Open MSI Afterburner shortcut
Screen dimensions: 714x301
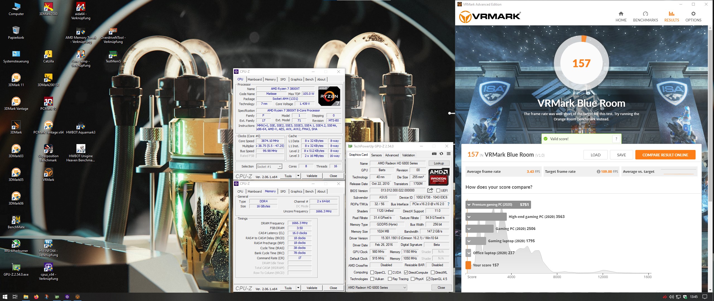[x=16, y=246]
